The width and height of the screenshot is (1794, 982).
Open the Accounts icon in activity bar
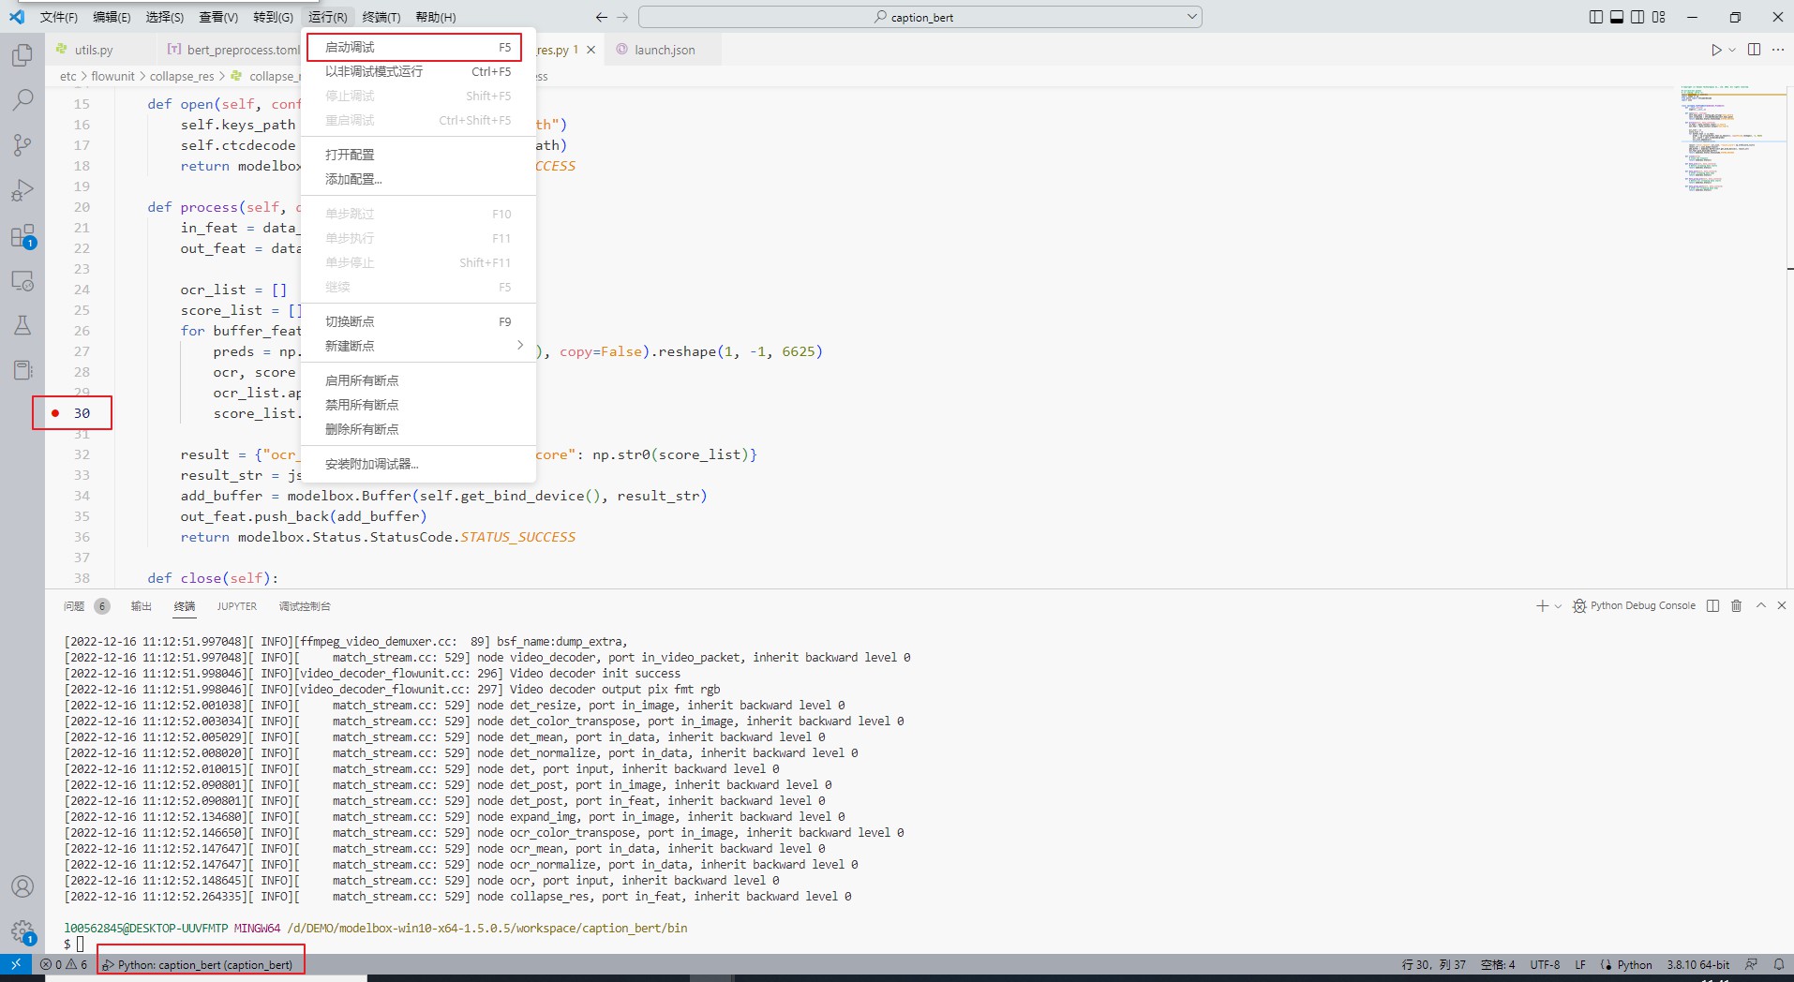tap(22, 886)
